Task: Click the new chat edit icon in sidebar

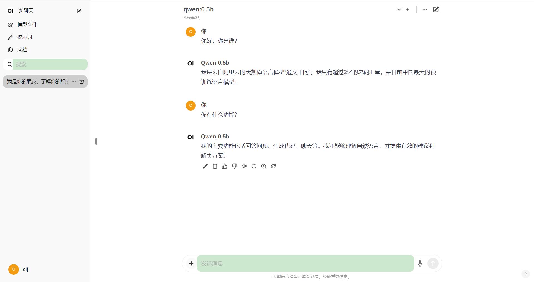Action: tap(79, 11)
